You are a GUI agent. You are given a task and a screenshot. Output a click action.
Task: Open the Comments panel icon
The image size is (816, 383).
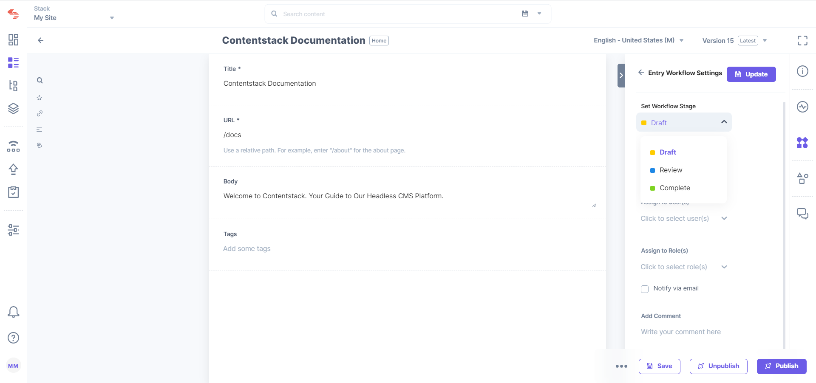[x=803, y=214]
